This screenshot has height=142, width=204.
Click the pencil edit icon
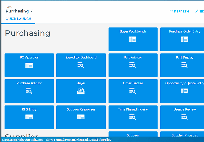click(197, 11)
